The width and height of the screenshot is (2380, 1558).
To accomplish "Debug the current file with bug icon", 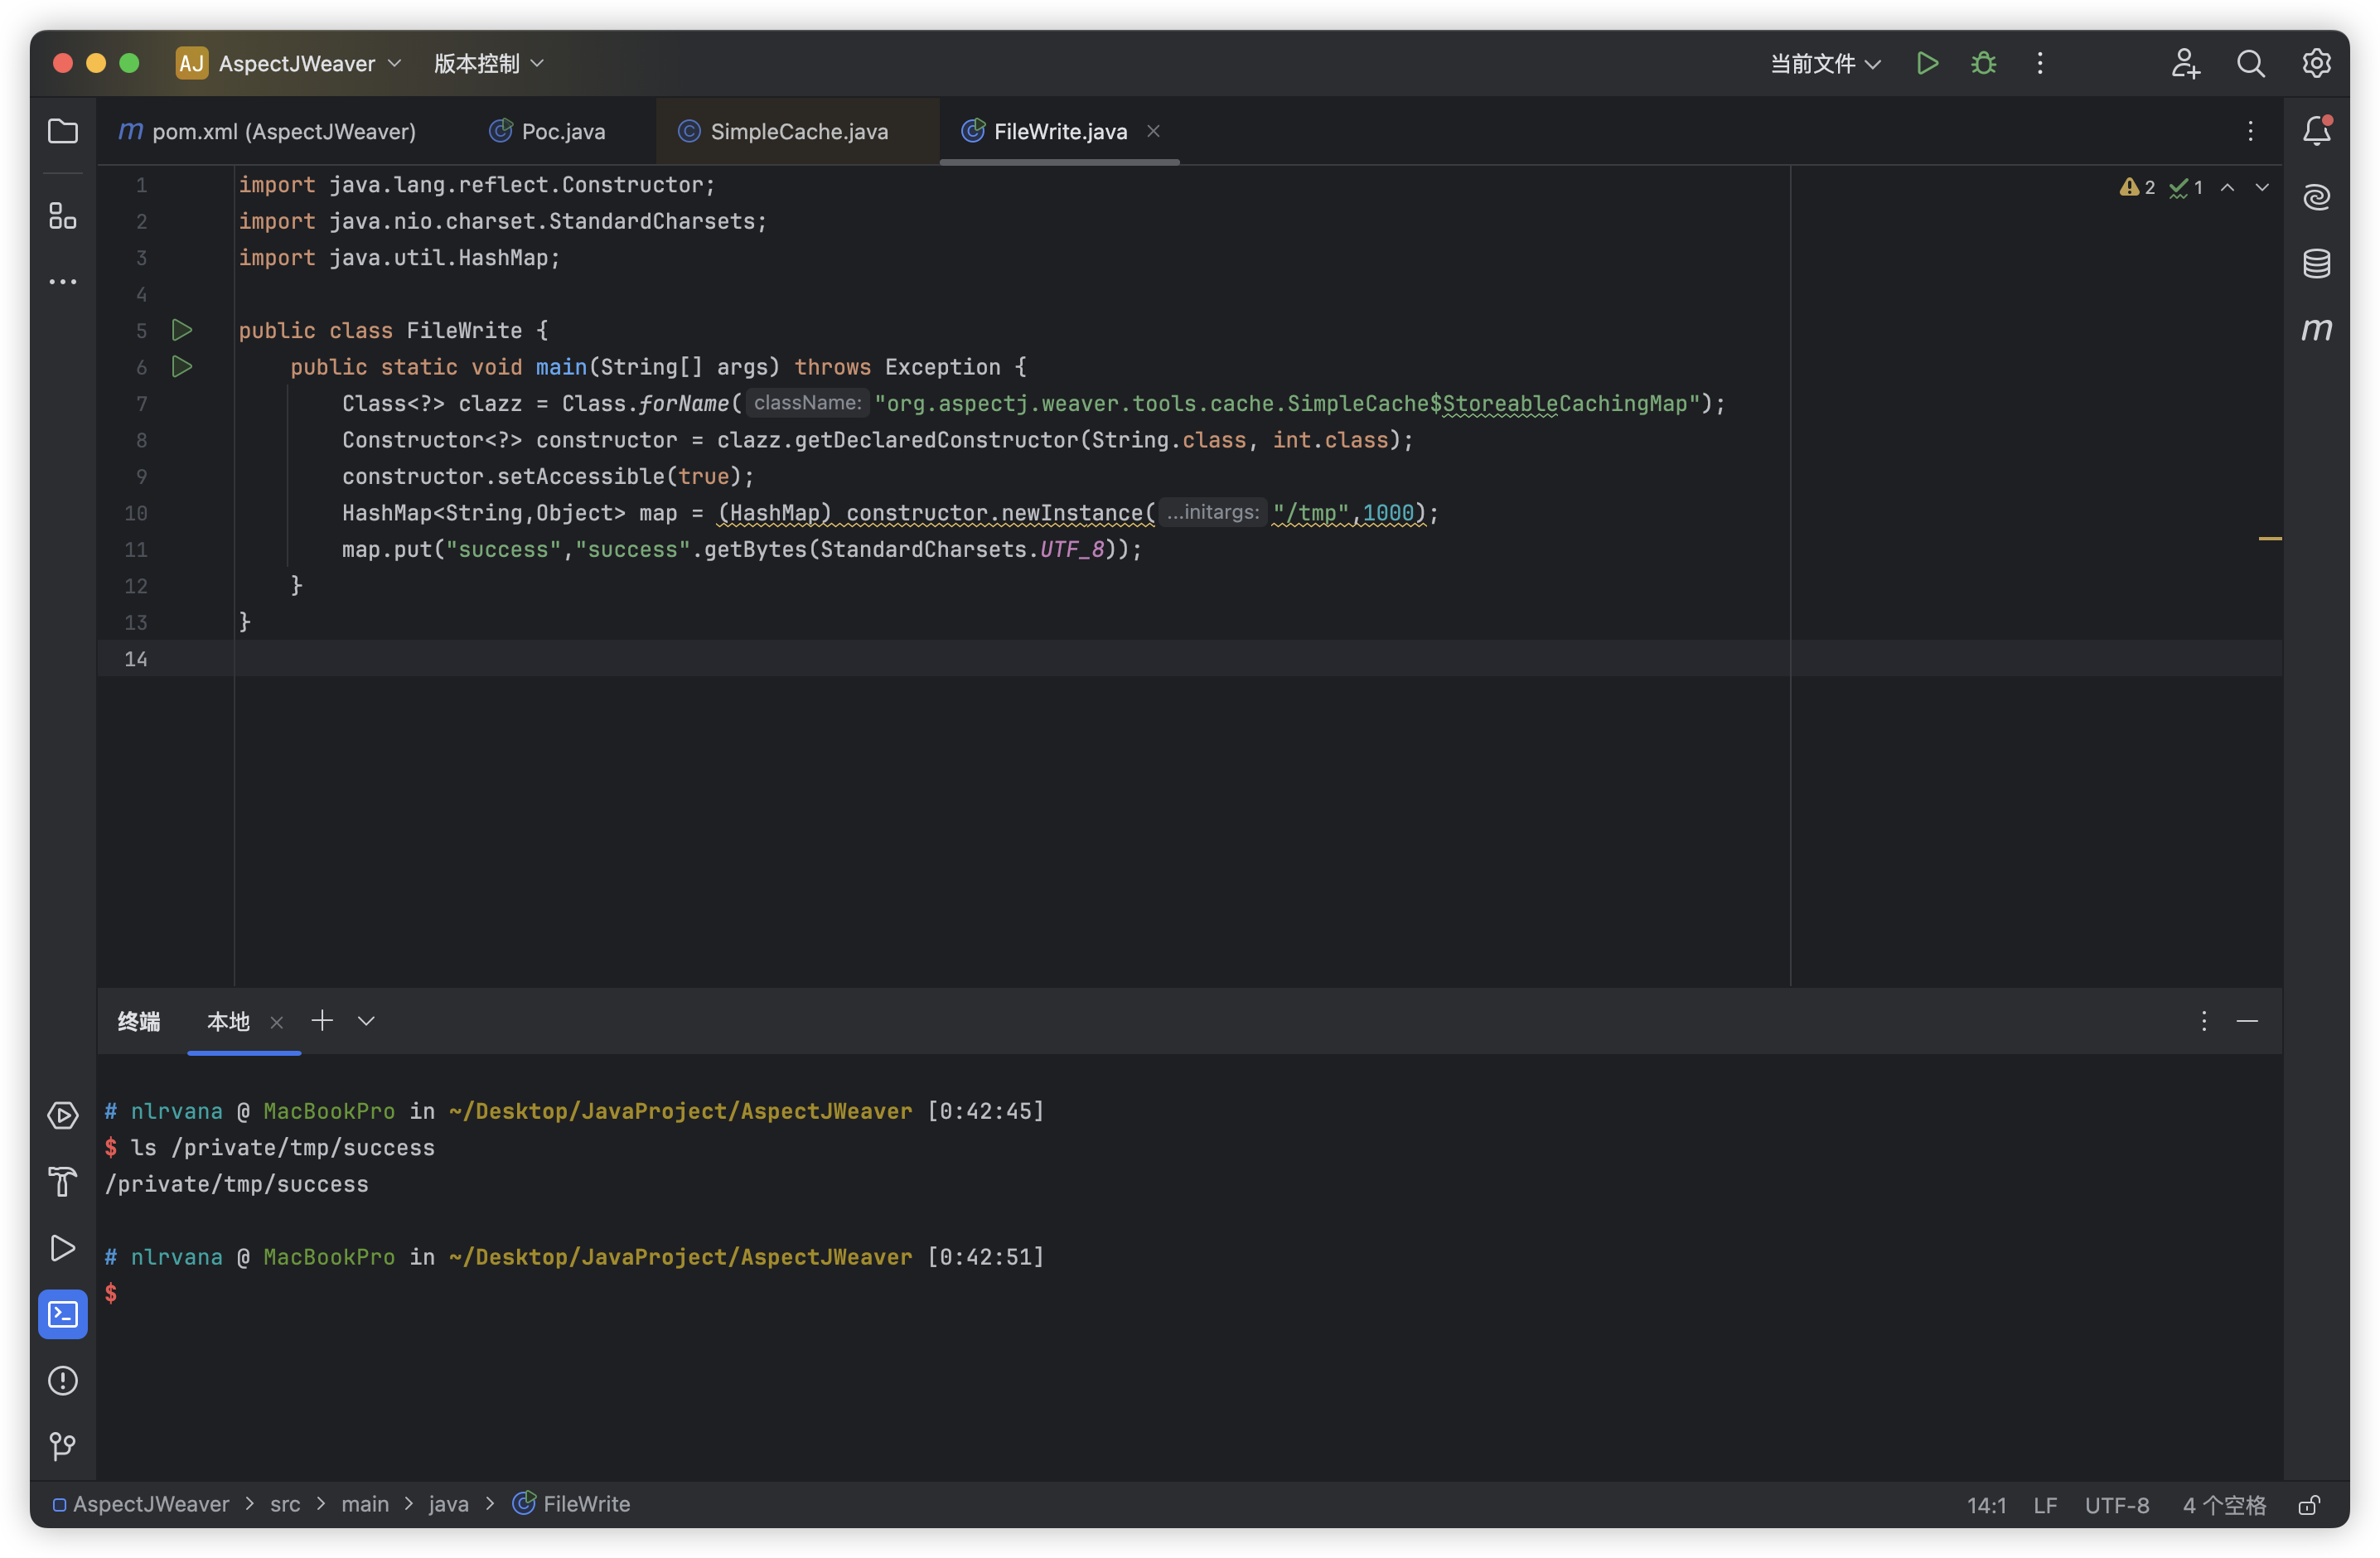I will [1983, 63].
